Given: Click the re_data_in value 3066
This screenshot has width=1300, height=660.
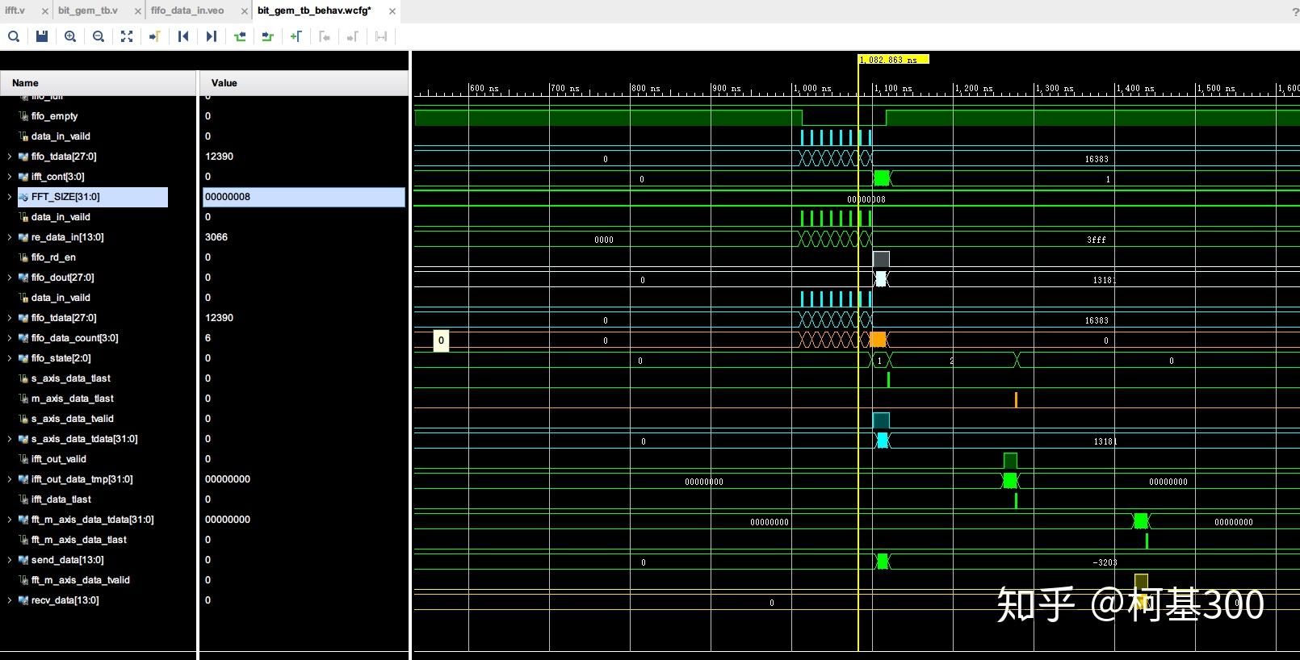Looking at the screenshot, I should point(216,237).
